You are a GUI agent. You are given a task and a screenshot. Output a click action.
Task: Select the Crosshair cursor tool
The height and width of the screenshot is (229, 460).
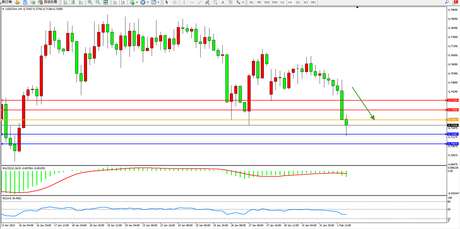tap(175, 2)
